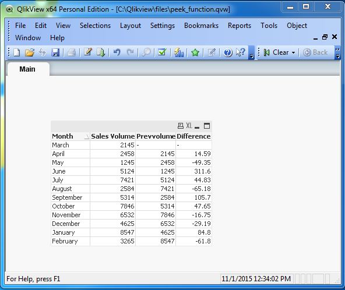This screenshot has width=345, height=290.
Task: Click the New document toolbar icon
Action: [x=17, y=52]
